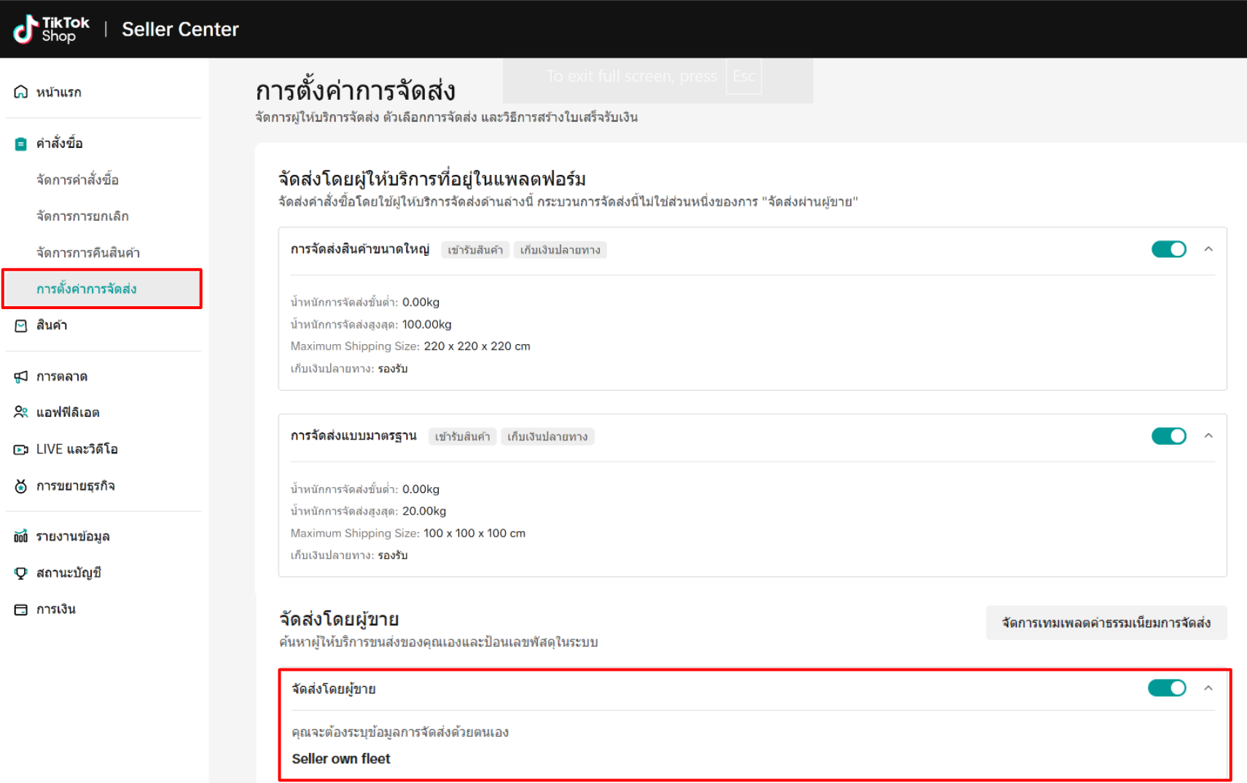The image size is (1247, 783).
Task: Collapse the การจัดส่งแบบมาตรฐาน section chevron
Action: [1208, 436]
